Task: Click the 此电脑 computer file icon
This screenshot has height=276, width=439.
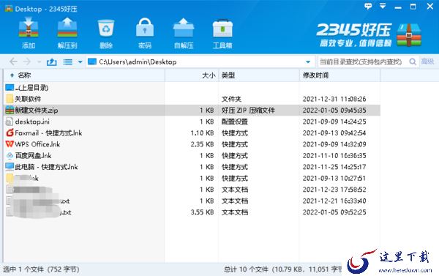Action: [10, 167]
